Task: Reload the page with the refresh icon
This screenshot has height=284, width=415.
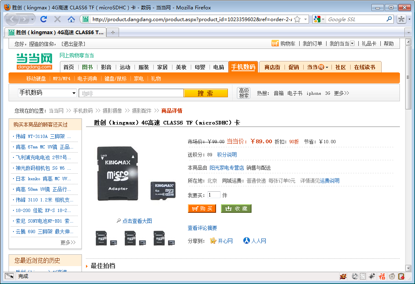Action: (x=44, y=19)
